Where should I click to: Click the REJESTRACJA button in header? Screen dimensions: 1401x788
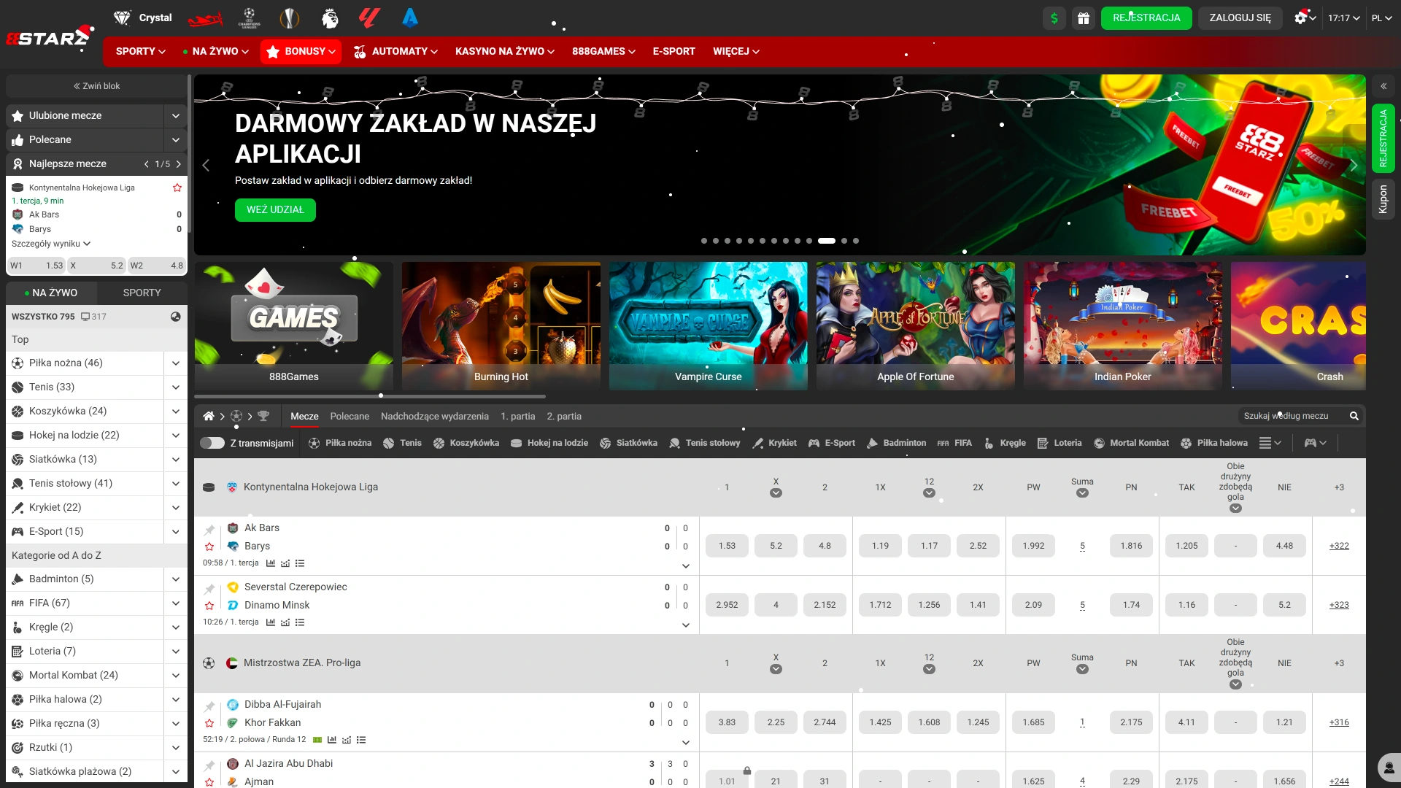click(x=1146, y=18)
